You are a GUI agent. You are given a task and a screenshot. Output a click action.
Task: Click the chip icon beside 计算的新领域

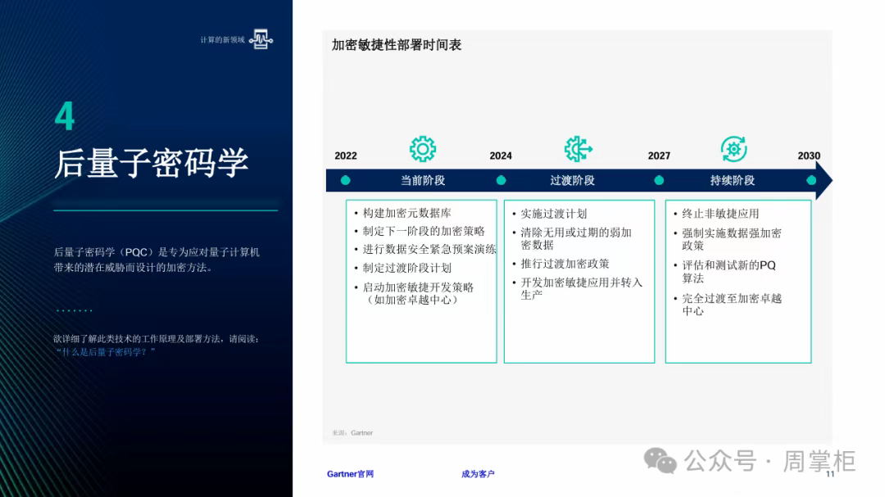261,39
